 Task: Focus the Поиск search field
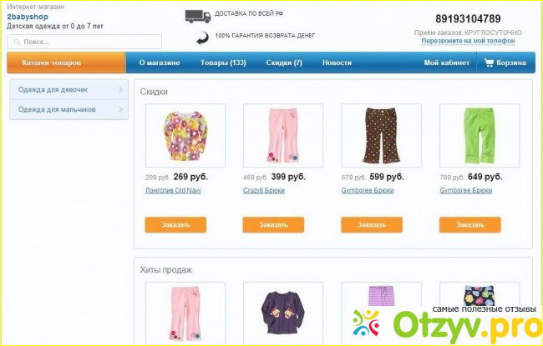tap(84, 42)
